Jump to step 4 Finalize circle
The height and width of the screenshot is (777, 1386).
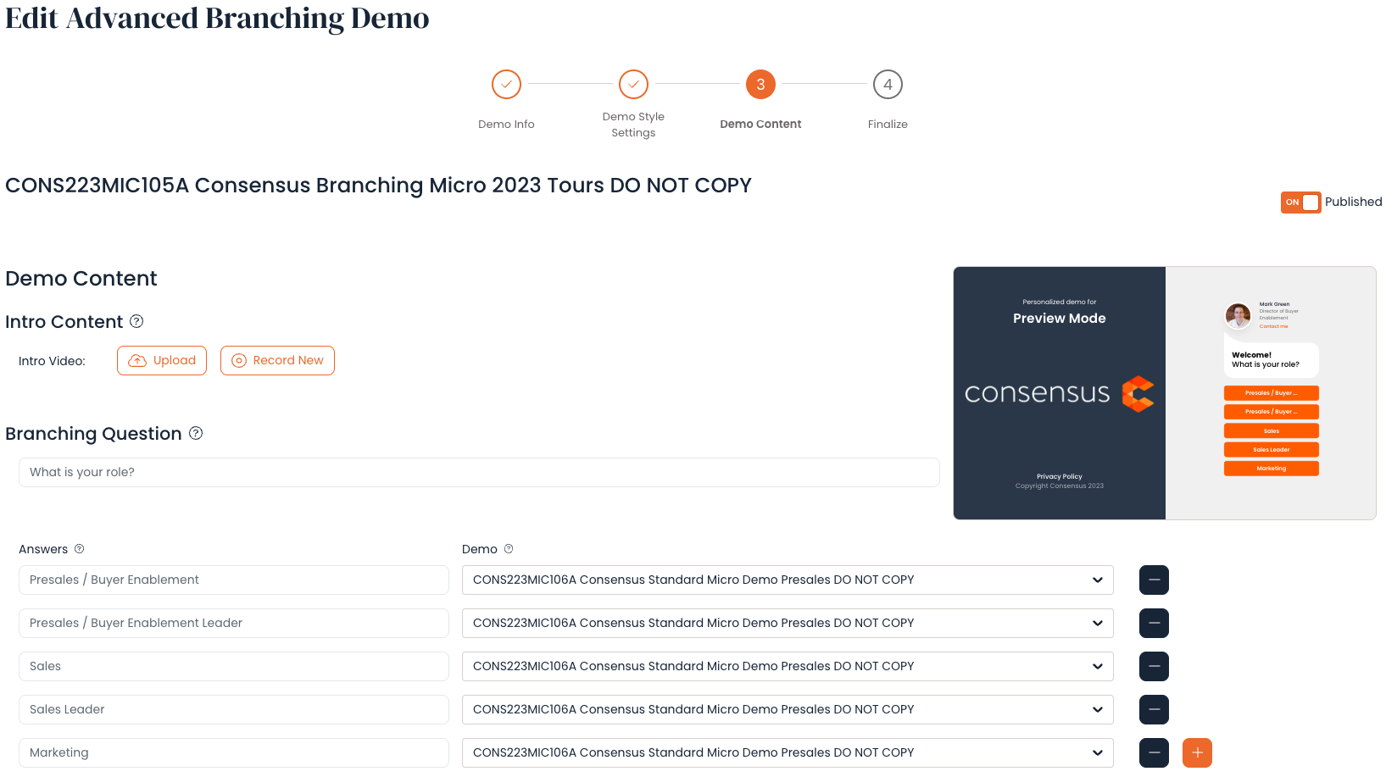[x=888, y=84]
